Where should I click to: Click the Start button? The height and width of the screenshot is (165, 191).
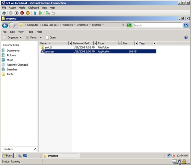point(8,155)
